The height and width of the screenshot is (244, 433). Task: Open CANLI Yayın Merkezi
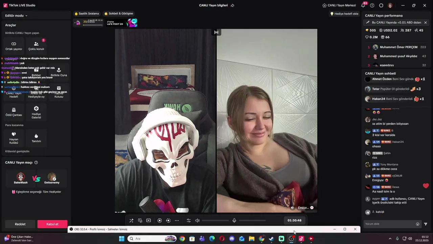pos(339,5)
